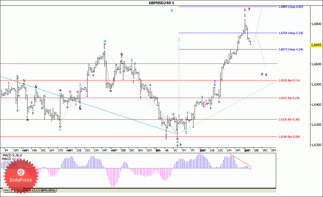Select the 9Ч date on the time axis
The width and height of the screenshot is (323, 197).
pyautogui.click(x=6, y=151)
